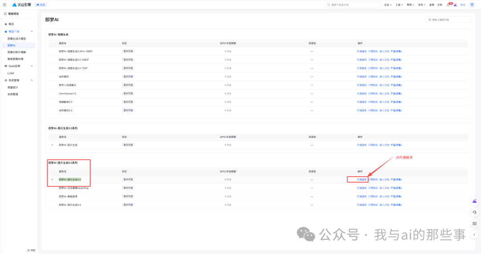Click 开通服务 for 视频生成3.0Pro 1080P
Screen dimensions: 481x254
pyautogui.click(x=362, y=52)
